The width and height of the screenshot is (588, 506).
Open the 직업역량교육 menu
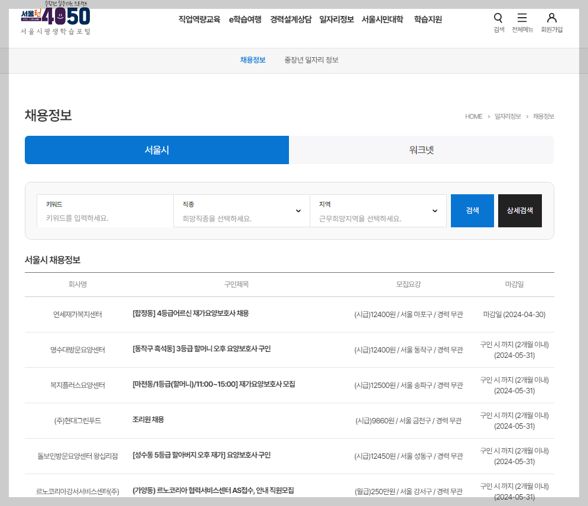(x=199, y=19)
